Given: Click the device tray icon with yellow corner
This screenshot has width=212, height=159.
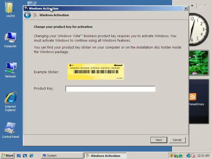Looking at the screenshot, I should (x=181, y=156).
